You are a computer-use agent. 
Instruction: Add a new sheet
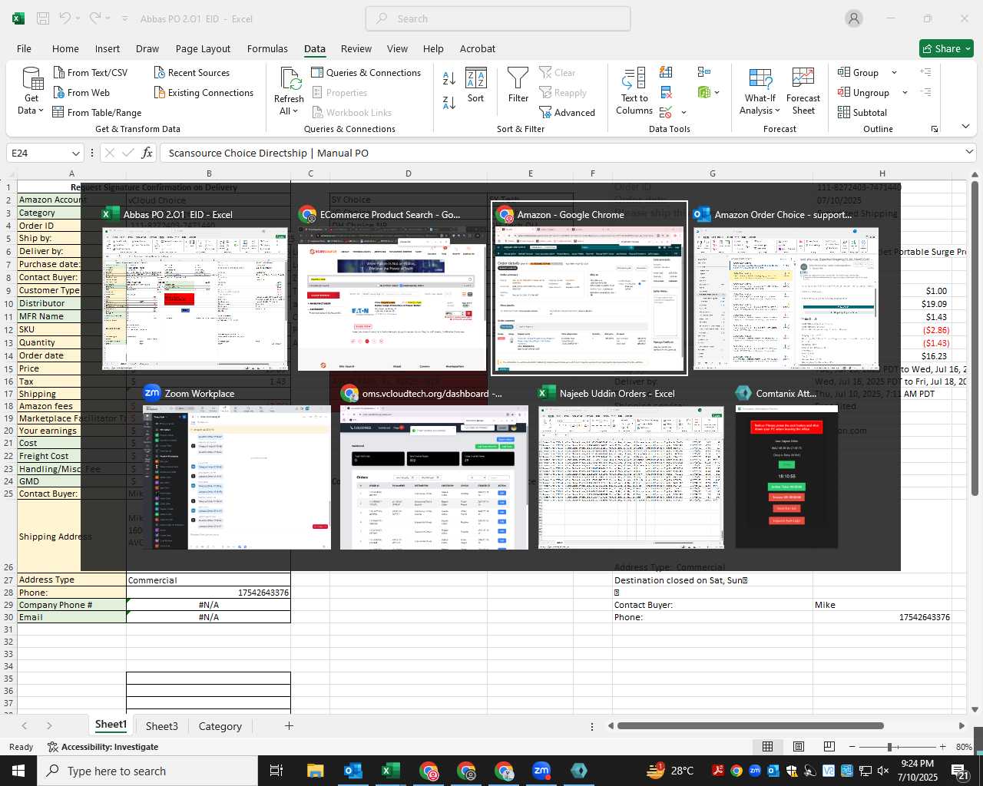coord(289,725)
